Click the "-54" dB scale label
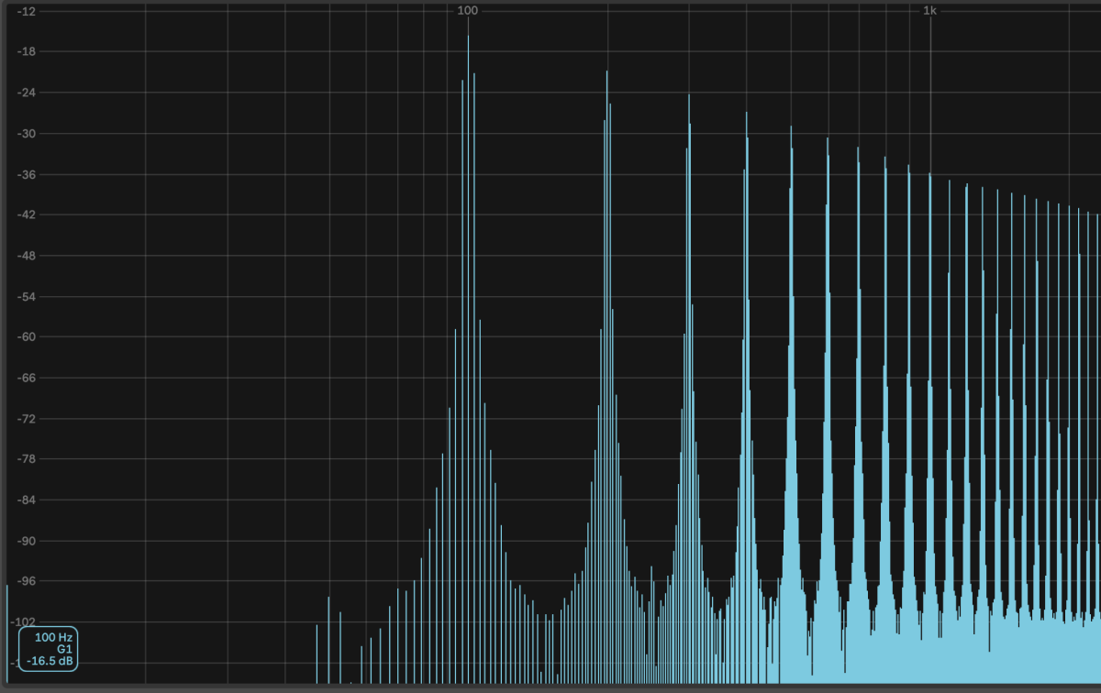This screenshot has width=1101, height=693. (27, 296)
